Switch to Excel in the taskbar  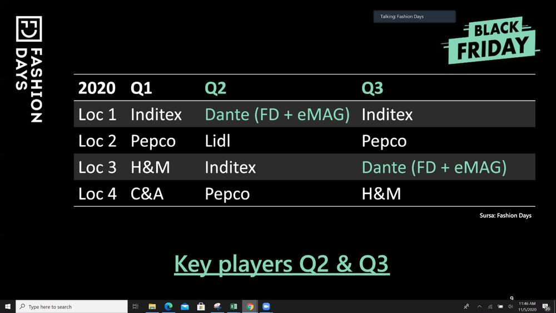click(234, 307)
